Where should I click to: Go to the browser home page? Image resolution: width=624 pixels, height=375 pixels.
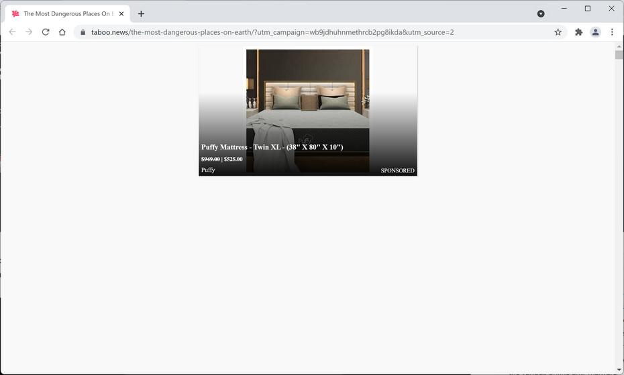[62, 32]
